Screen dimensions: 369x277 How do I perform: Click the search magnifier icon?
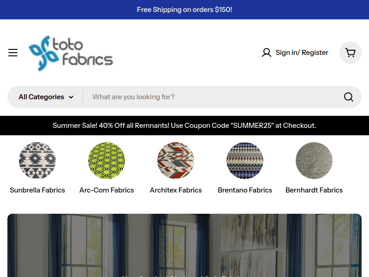coord(349,97)
